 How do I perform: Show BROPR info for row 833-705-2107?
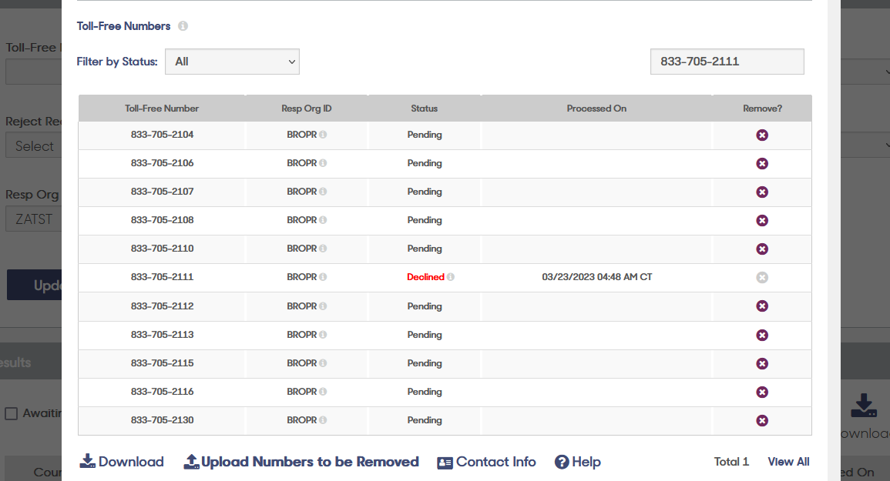[x=323, y=192]
